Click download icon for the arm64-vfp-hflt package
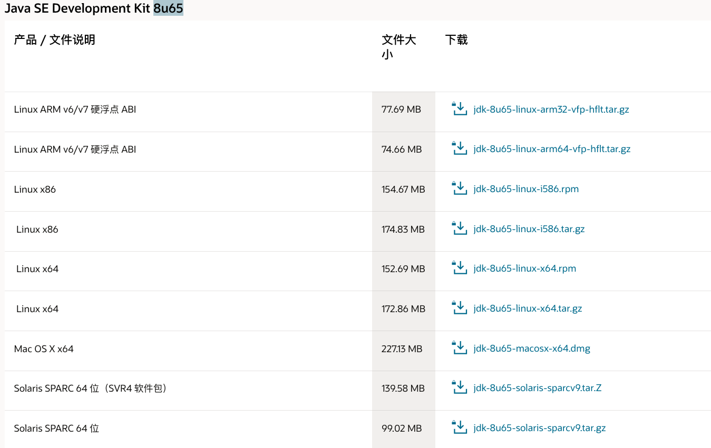Viewport: 711px width, 448px height. point(460,149)
